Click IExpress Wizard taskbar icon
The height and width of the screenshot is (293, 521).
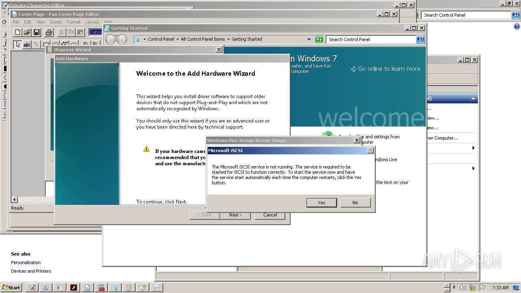[x=129, y=288]
